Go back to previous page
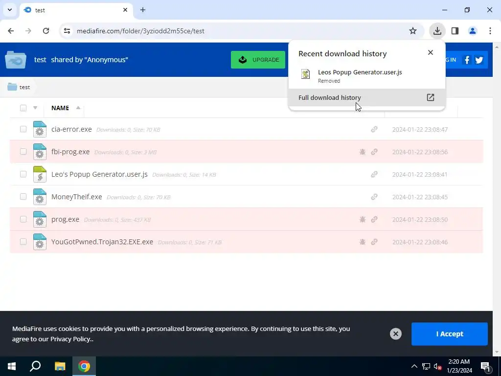Image resolution: width=501 pixels, height=376 pixels. [11, 31]
